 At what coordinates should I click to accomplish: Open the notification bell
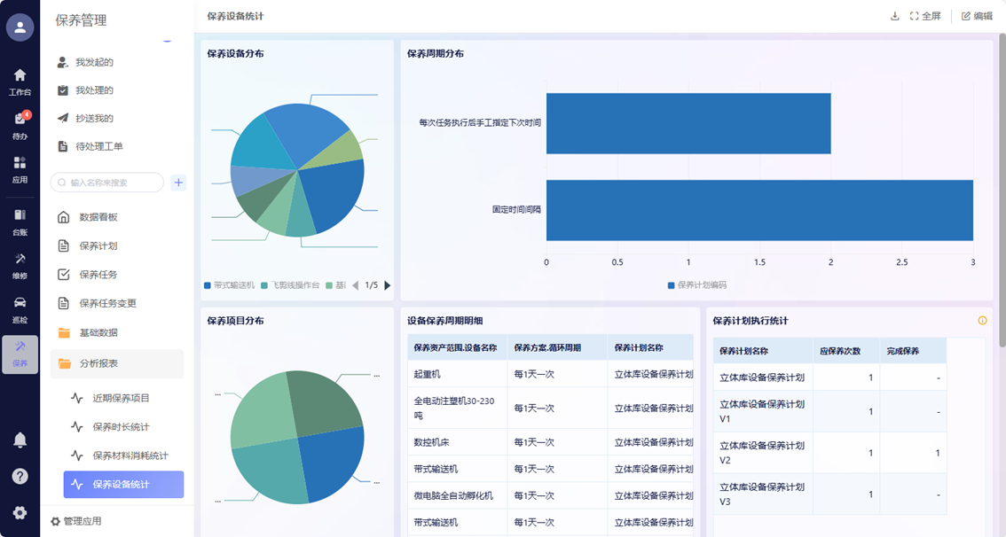[x=20, y=440]
